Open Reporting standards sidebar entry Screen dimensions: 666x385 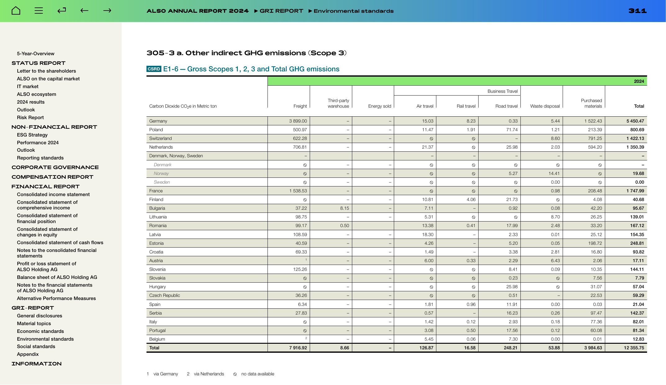[x=40, y=158]
